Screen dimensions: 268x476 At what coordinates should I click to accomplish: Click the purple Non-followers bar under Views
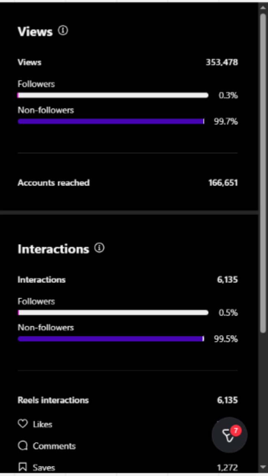click(111, 121)
